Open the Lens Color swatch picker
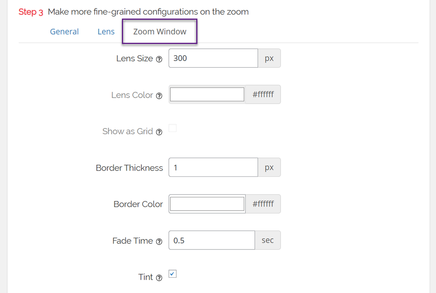436x293 pixels. [x=207, y=94]
